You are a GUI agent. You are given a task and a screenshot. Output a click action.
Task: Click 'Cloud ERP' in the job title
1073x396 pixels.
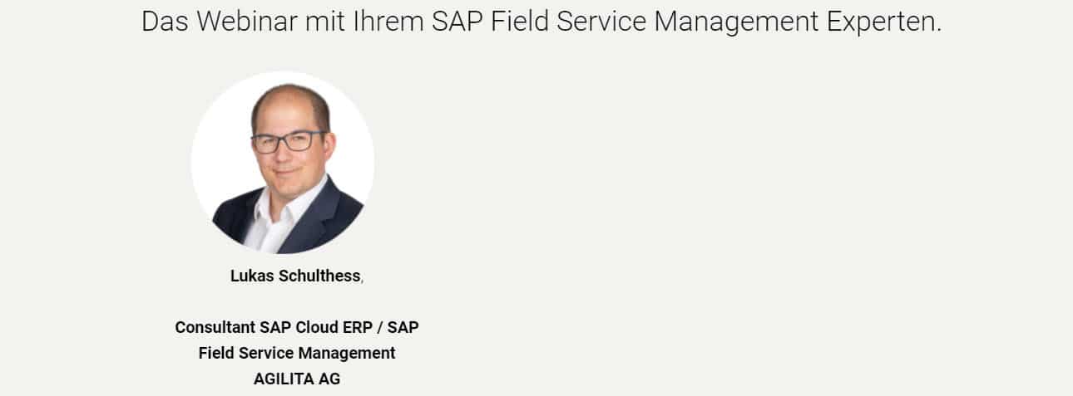pos(337,327)
